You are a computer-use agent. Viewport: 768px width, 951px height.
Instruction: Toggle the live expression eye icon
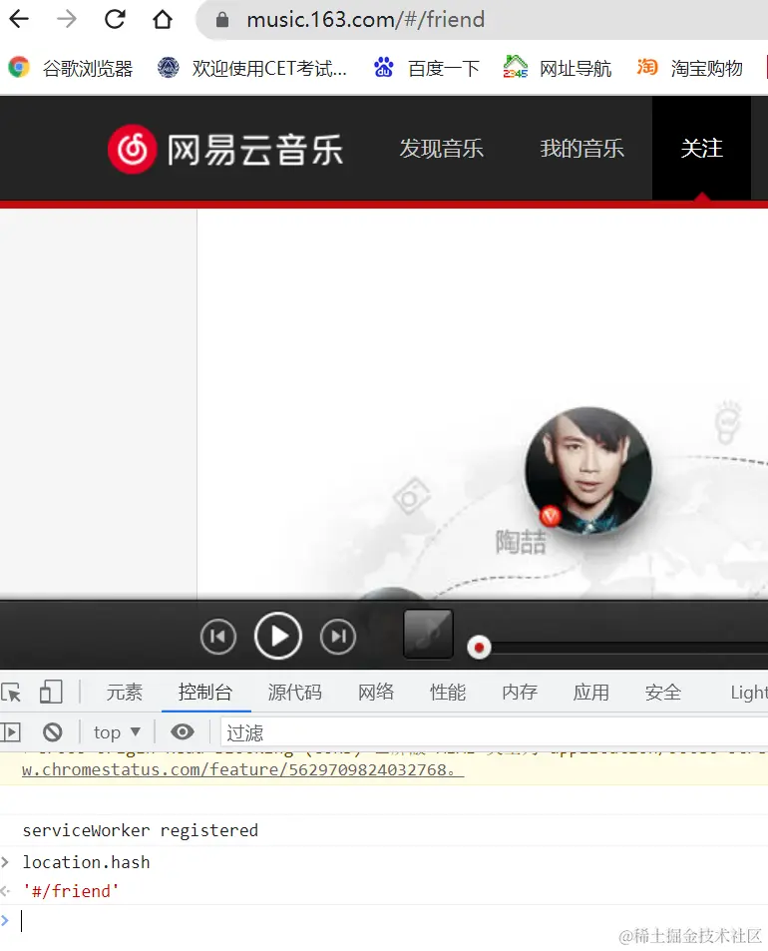(182, 732)
